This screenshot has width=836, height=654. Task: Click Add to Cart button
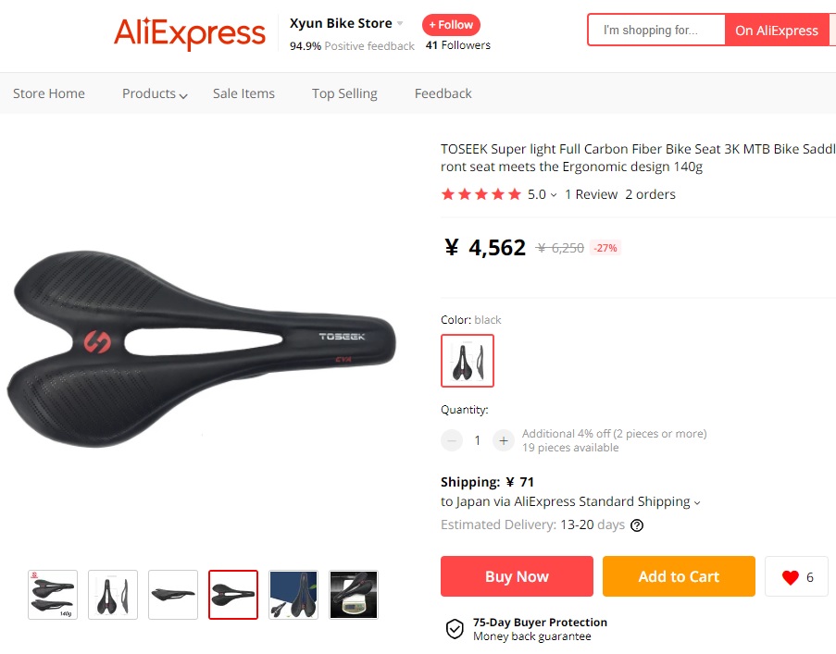coord(679,576)
